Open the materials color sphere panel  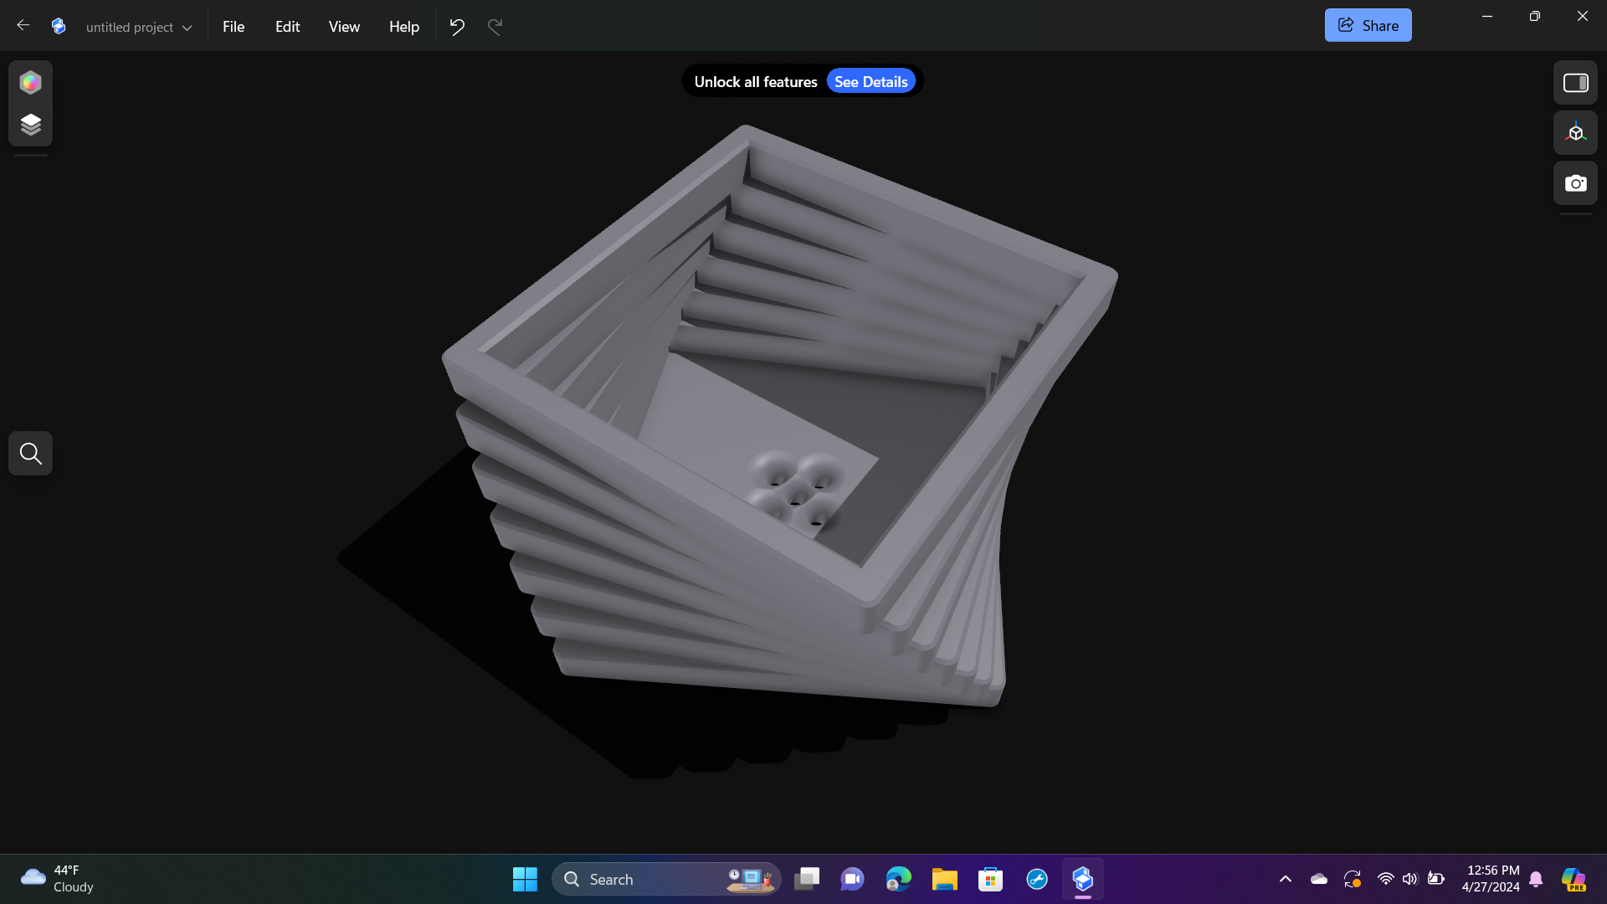point(30,82)
